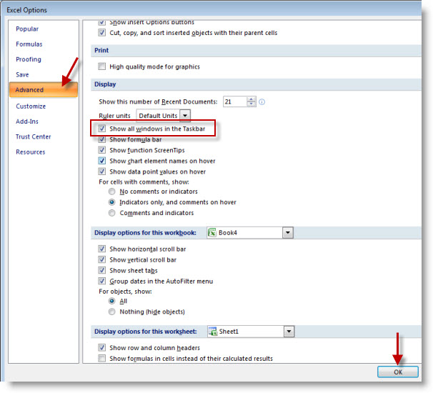This screenshot has height=393, width=433.
Task: Toggle 'Cut, copy, and sort inserted objects' checkbox
Action: [x=102, y=33]
